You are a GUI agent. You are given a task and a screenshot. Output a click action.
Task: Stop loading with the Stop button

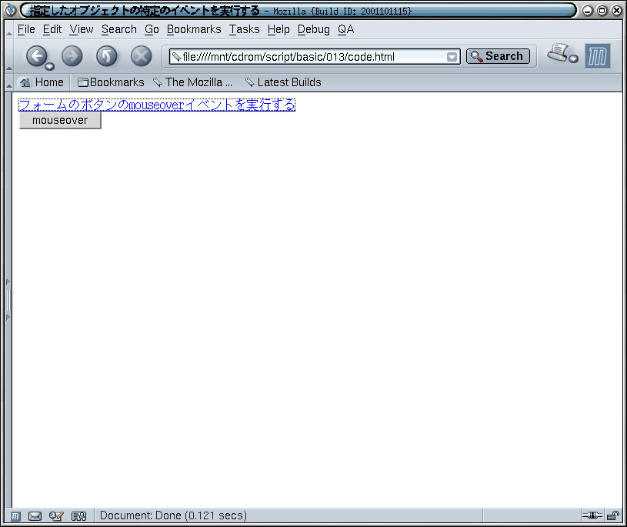click(141, 55)
